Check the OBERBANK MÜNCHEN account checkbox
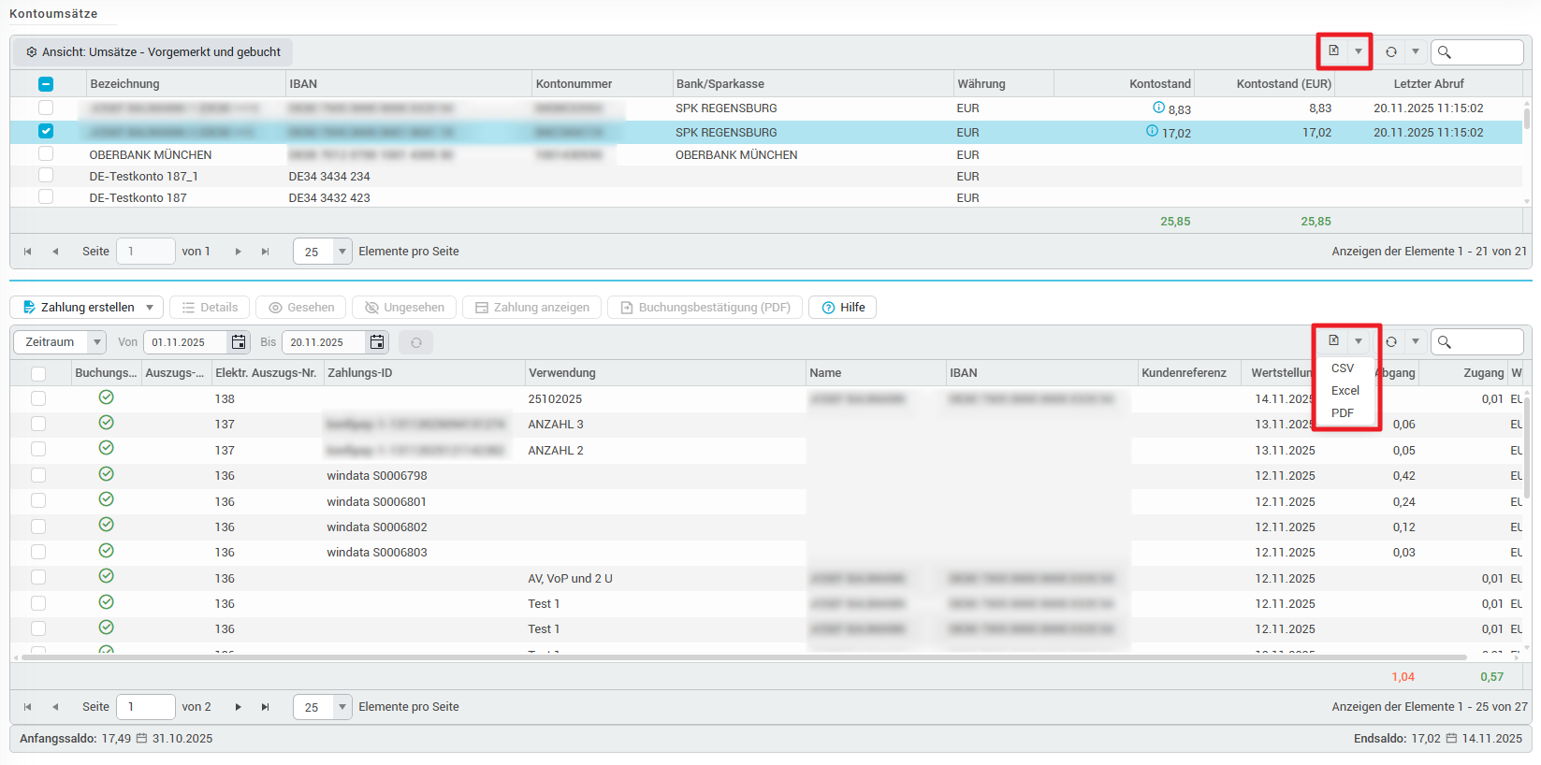This screenshot has width=1541, height=765. click(x=46, y=153)
